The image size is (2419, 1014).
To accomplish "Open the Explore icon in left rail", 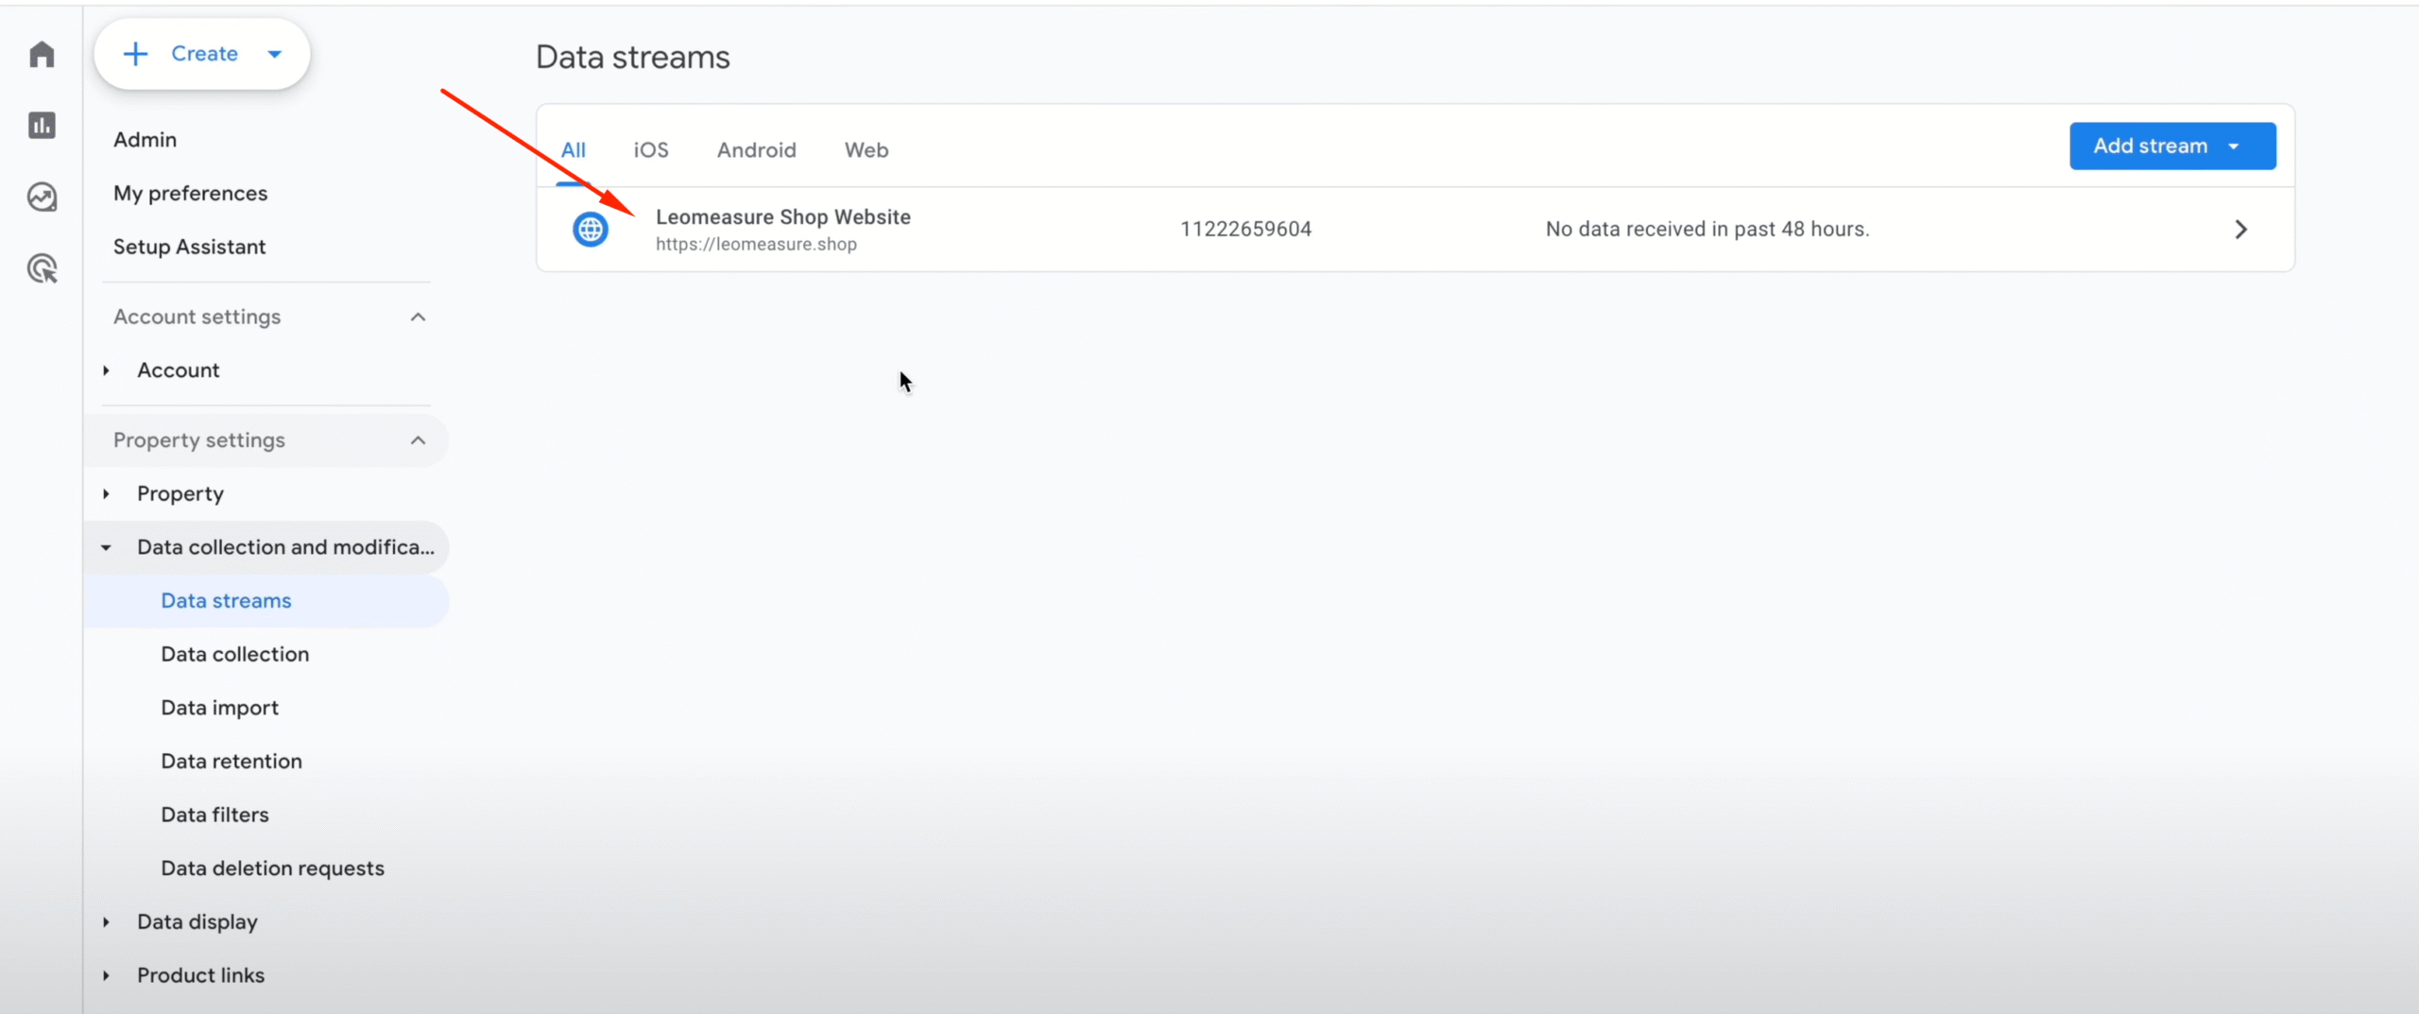I will coord(42,197).
